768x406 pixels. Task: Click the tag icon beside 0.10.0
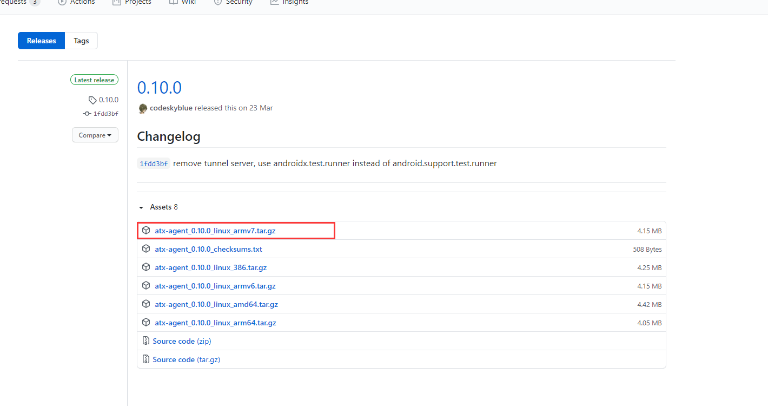pyautogui.click(x=92, y=100)
